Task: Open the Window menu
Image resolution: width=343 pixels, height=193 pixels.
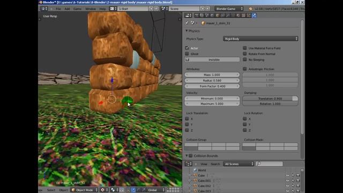Action: coord(91,9)
